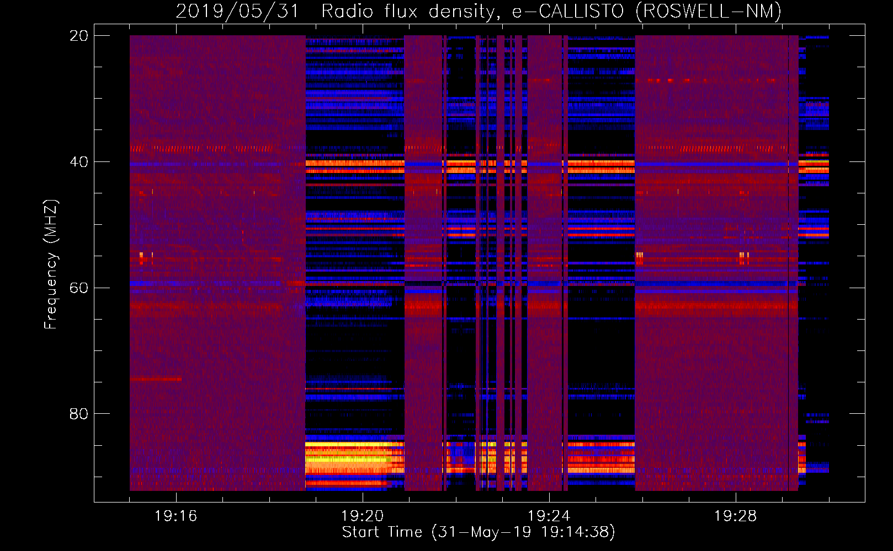Click the '60' frequency tick label
The image size is (893, 551).
[79, 288]
